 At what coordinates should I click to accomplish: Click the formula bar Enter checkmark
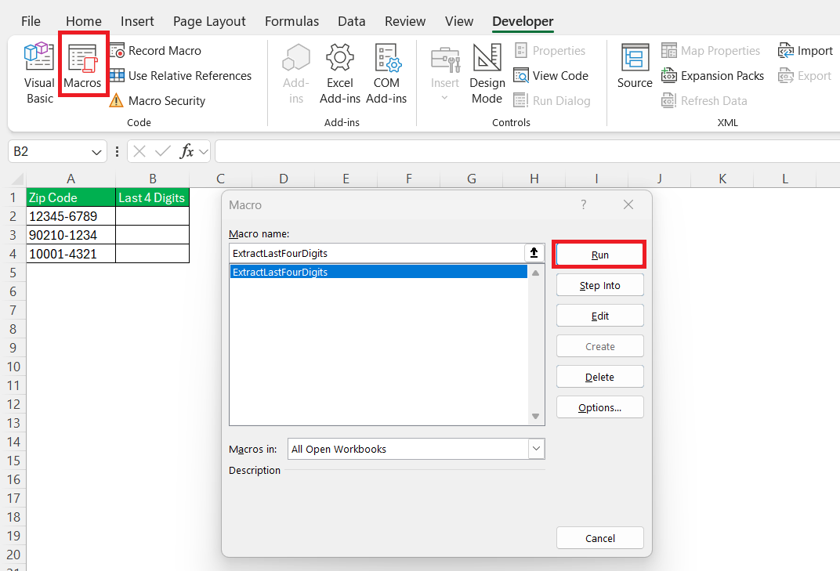(x=162, y=152)
